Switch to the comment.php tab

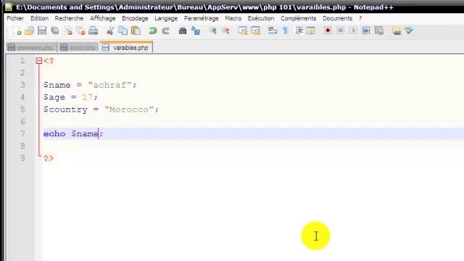(31, 47)
